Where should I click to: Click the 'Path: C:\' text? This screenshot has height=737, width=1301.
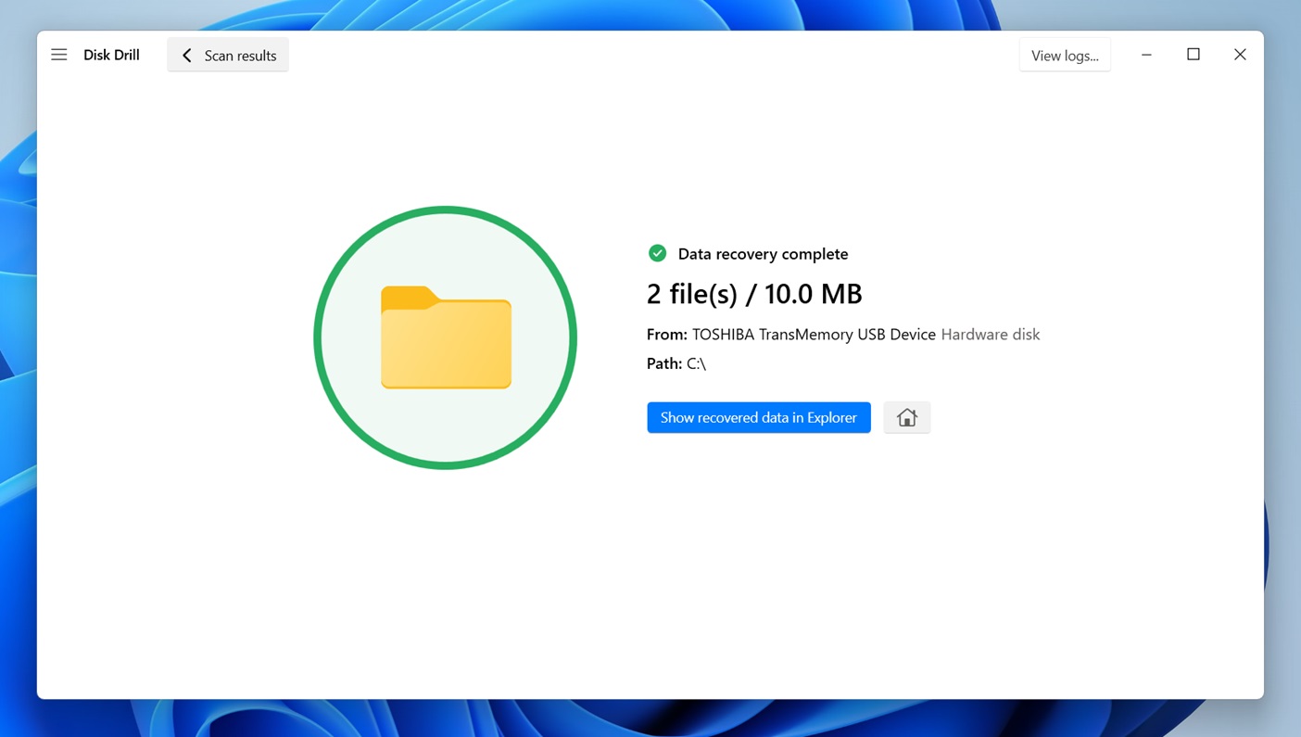pyautogui.click(x=676, y=363)
